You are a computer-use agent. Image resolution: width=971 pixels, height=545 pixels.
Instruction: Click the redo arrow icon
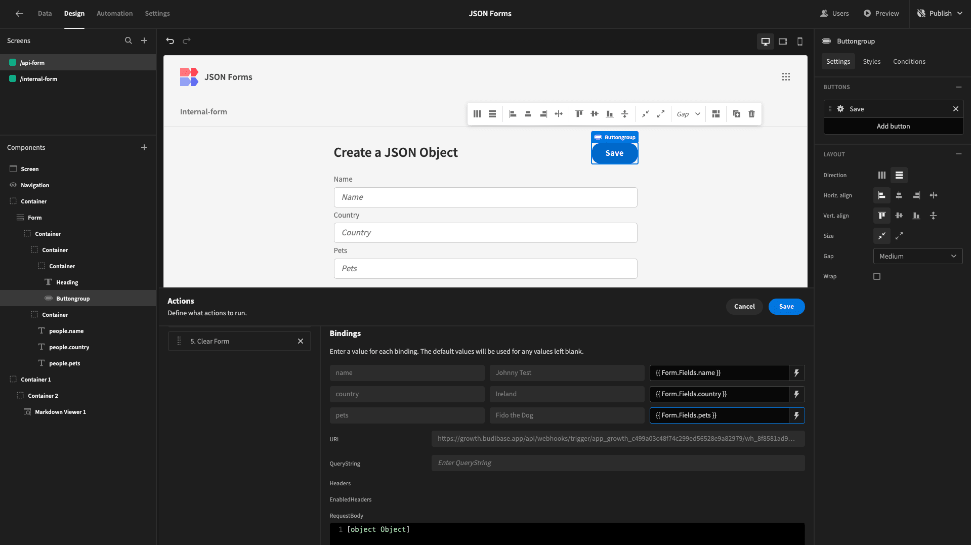point(187,41)
